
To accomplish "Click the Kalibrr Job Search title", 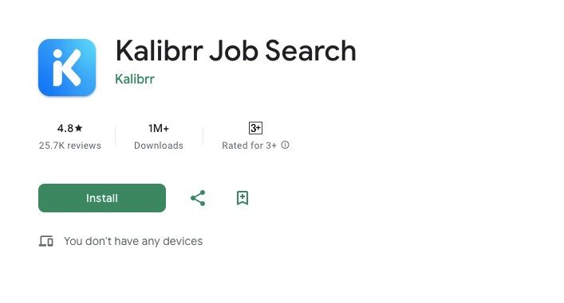I will [235, 51].
